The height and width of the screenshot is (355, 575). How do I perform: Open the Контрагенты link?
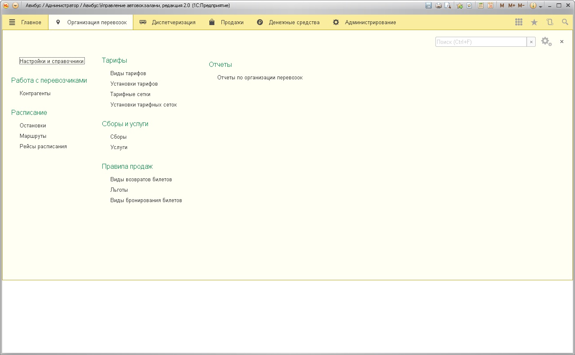coord(35,94)
